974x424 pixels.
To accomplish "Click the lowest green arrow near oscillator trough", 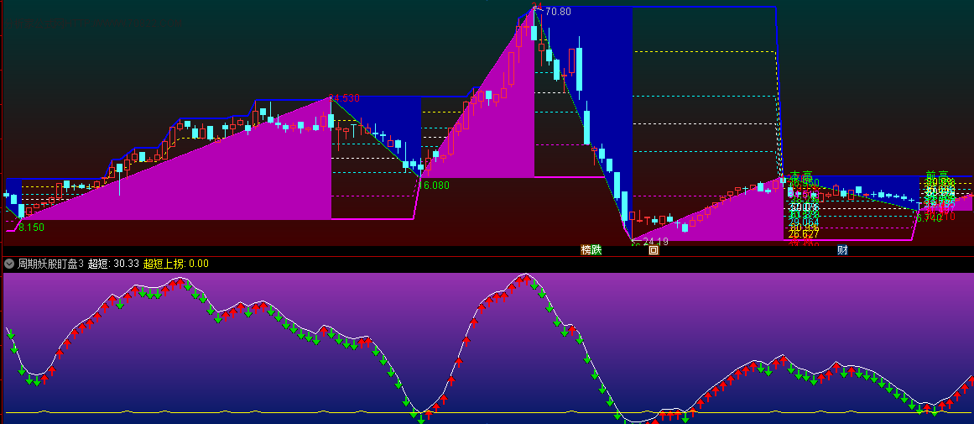I will [420, 420].
